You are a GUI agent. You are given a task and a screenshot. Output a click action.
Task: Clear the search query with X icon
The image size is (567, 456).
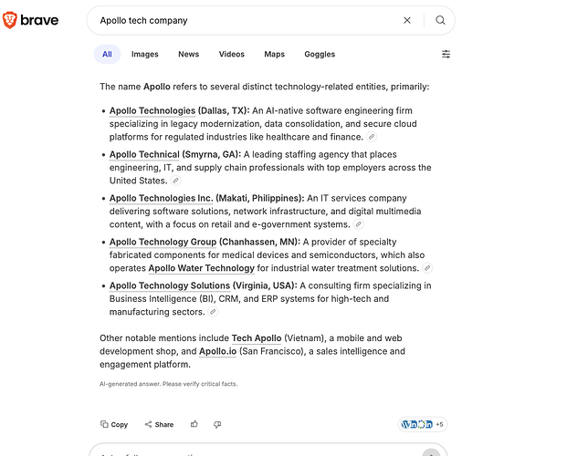click(x=407, y=20)
